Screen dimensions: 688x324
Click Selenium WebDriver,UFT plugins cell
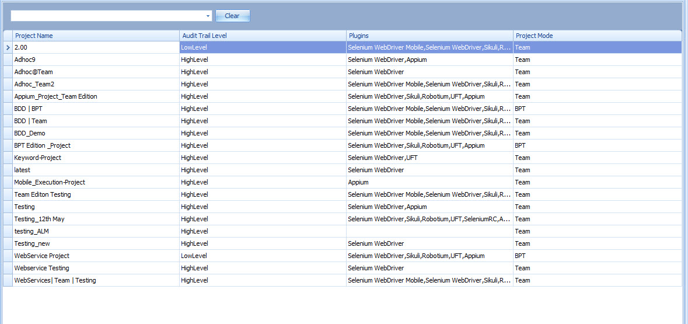tap(429, 158)
